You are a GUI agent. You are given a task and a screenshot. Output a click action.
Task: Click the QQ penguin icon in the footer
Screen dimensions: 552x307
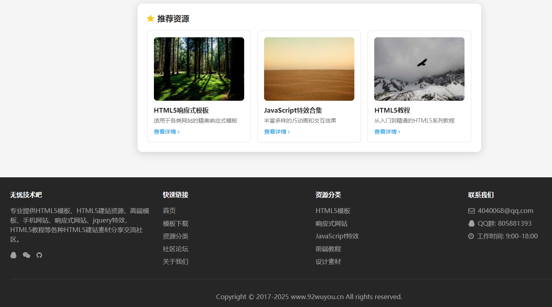click(13, 255)
